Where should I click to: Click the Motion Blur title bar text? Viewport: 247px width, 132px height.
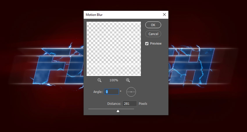coord(94,15)
